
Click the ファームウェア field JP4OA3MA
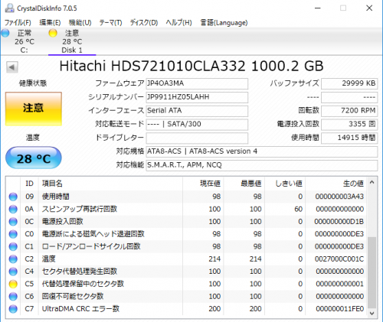click(x=197, y=83)
